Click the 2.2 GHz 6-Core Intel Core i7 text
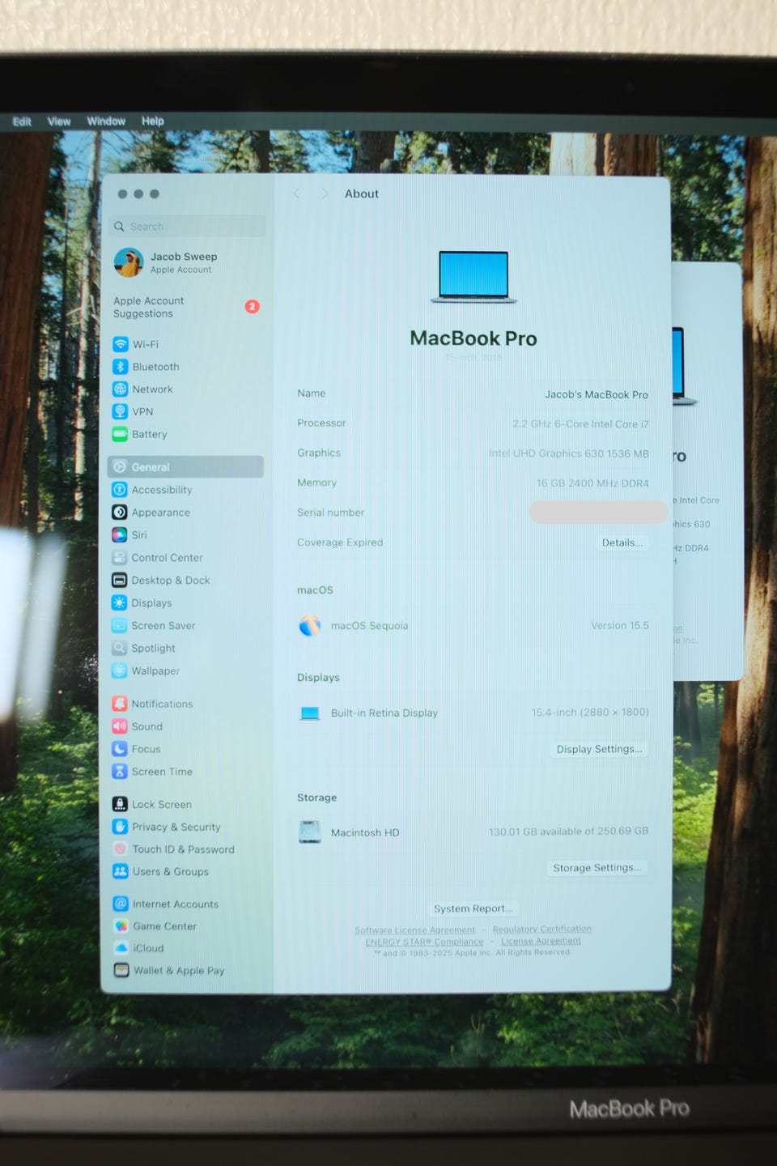 click(580, 424)
